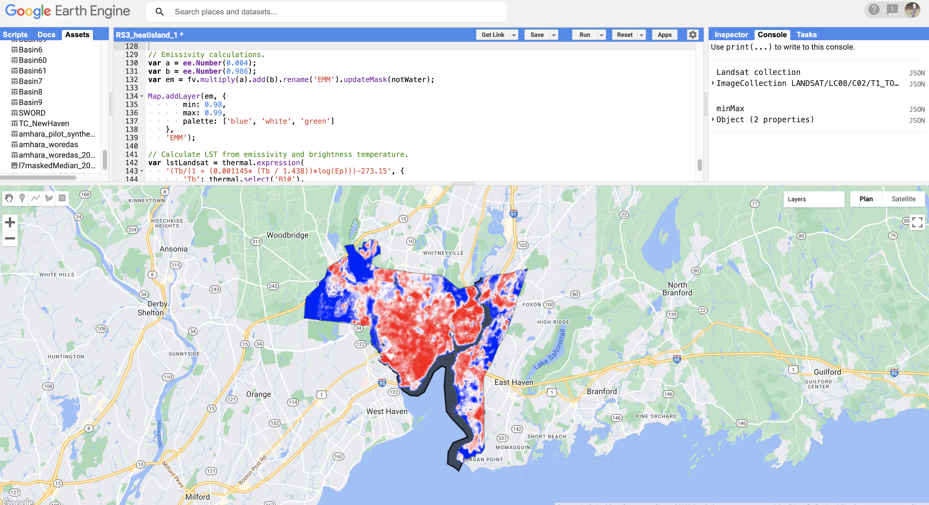Select the pan (hand) tool on the map
This screenshot has height=505, width=929.
pos(8,198)
